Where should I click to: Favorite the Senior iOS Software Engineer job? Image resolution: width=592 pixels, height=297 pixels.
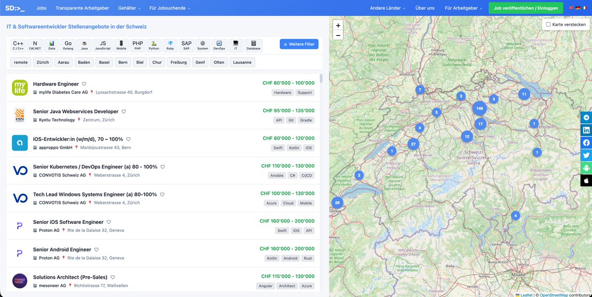109,222
